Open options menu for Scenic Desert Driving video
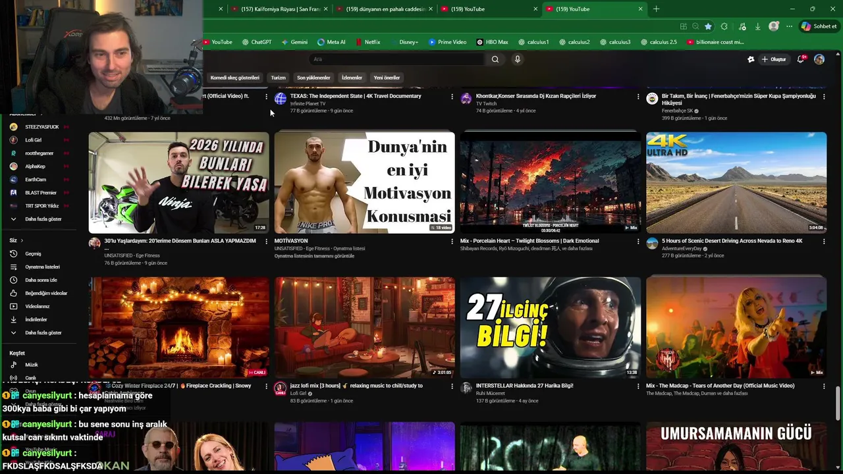This screenshot has height=474, width=843. [x=824, y=242]
